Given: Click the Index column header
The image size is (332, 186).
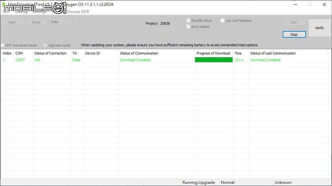Looking at the screenshot, I should [x=7, y=53].
